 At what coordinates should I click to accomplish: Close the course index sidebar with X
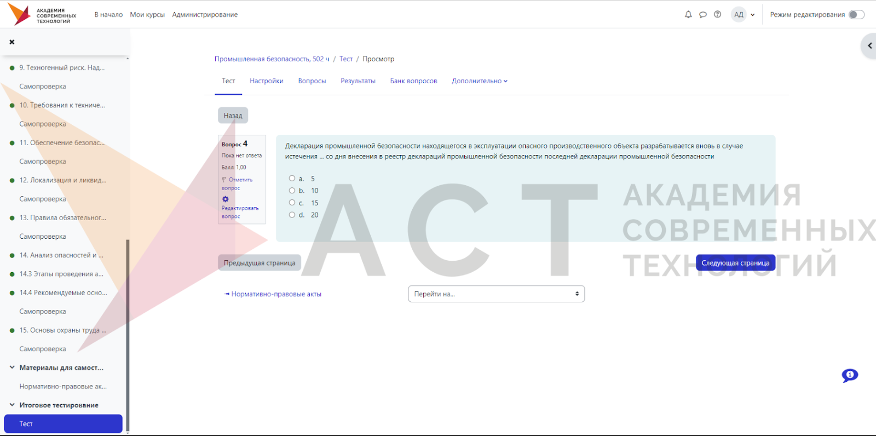pyautogui.click(x=12, y=42)
